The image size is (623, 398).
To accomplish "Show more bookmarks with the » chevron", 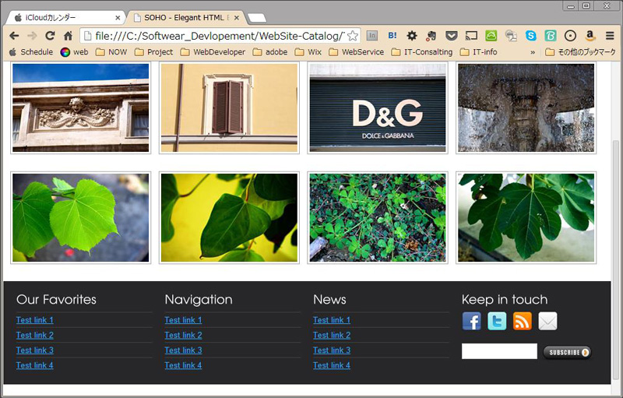I will coord(533,52).
